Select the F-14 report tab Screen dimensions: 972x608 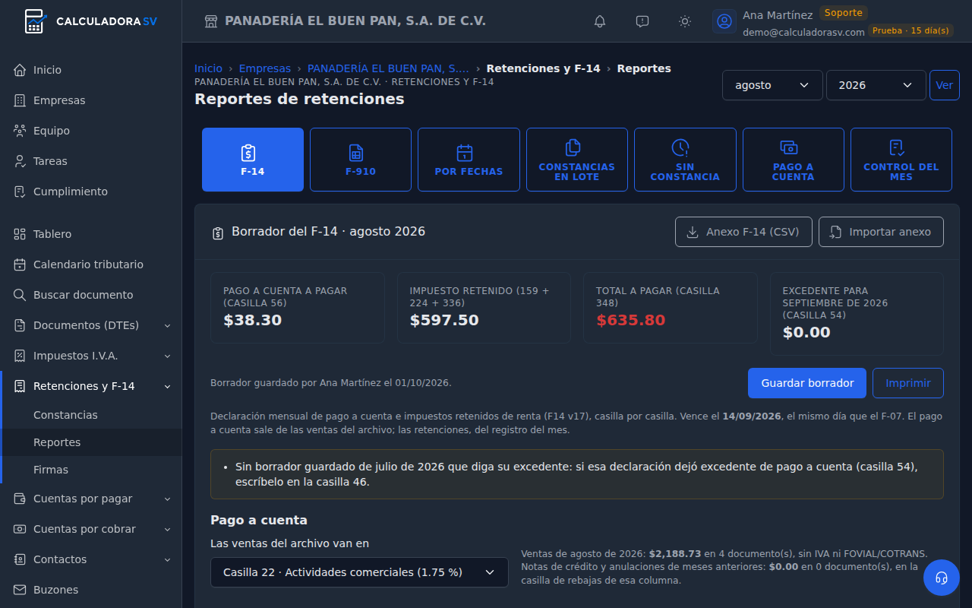pyautogui.click(x=253, y=160)
